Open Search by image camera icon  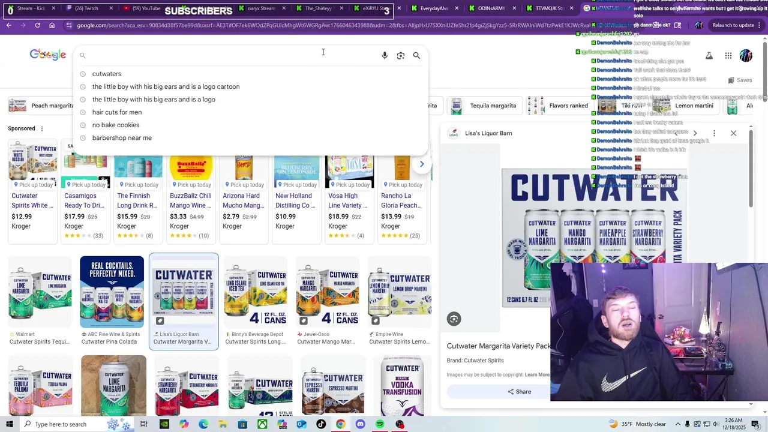click(x=401, y=55)
